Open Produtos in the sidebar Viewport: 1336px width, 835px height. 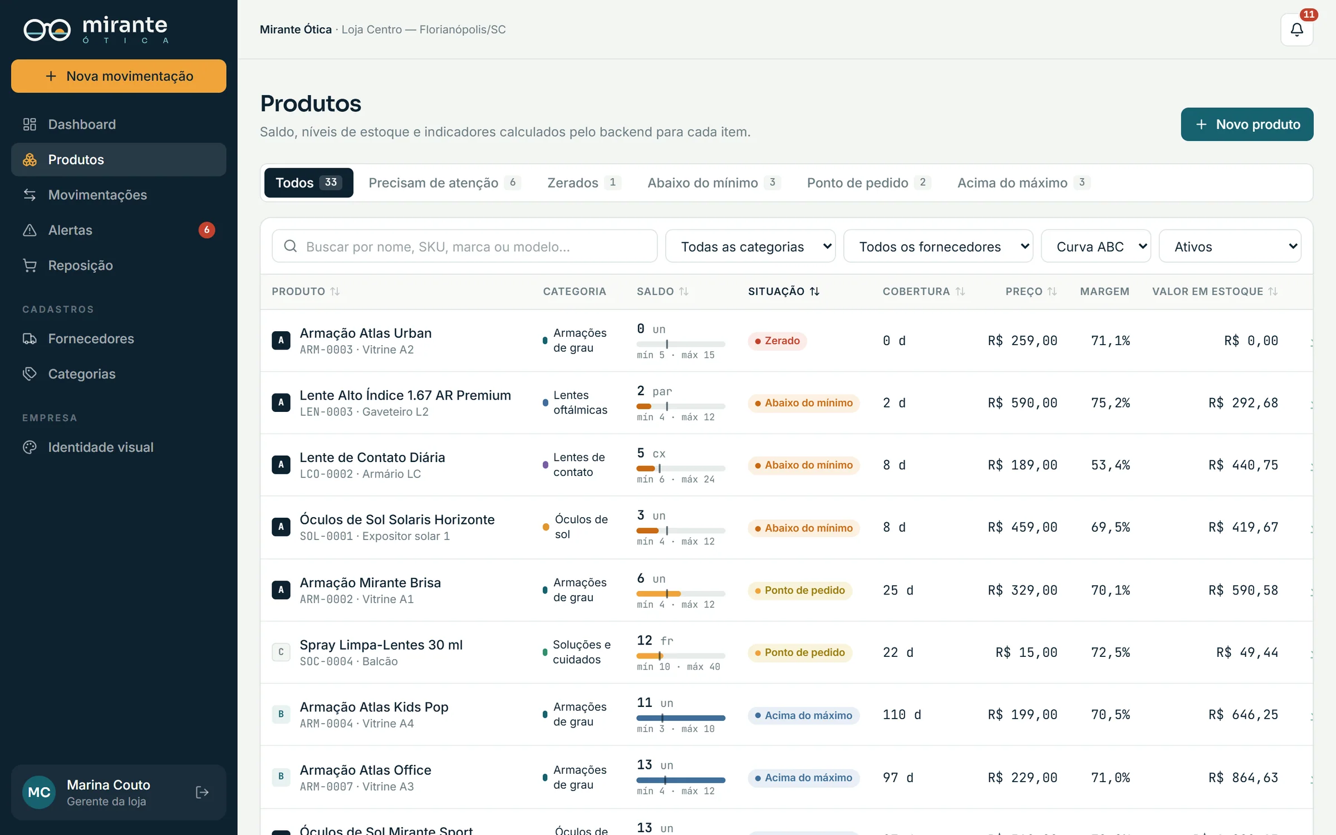point(119,160)
